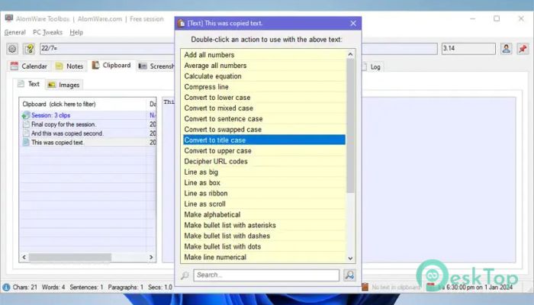Select action 'Line as ribbon'

pyautogui.click(x=264, y=194)
